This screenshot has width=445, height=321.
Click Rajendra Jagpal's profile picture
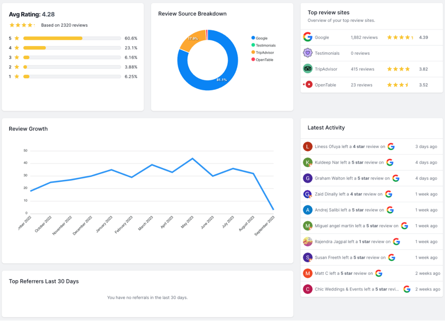[x=308, y=242]
